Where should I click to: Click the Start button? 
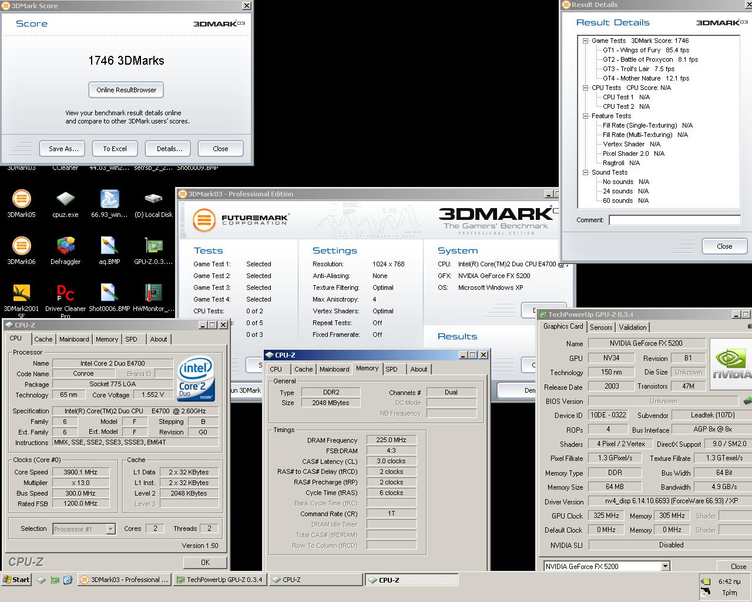(16, 580)
